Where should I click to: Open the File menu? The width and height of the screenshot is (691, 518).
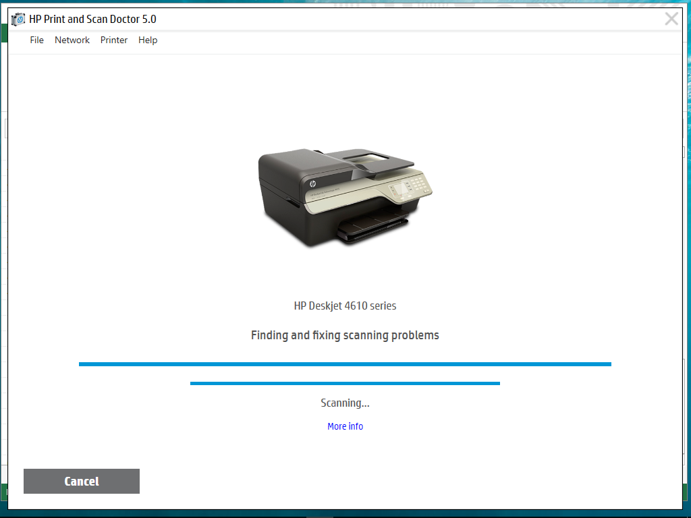pos(36,40)
